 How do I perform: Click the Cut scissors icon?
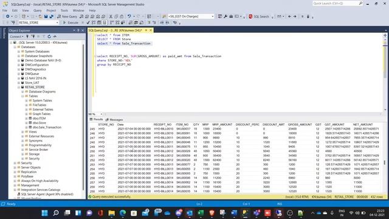pos(111,16)
